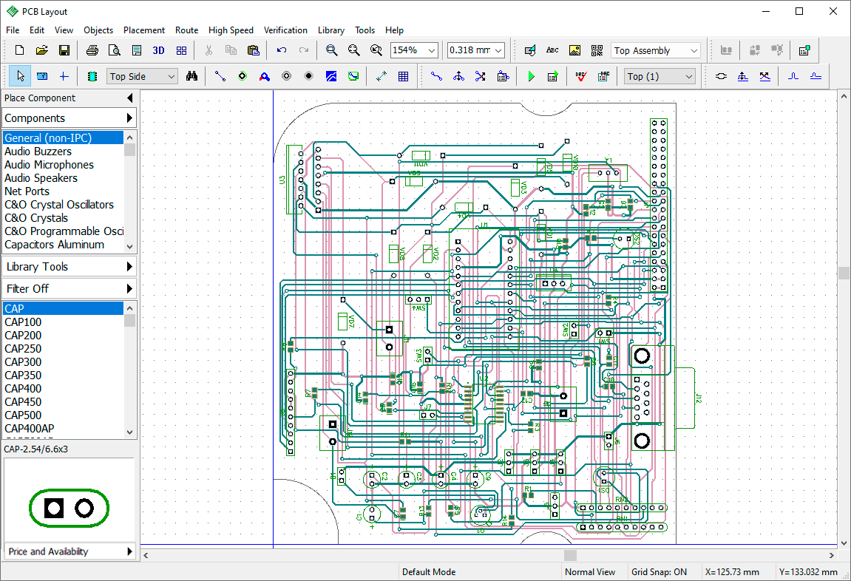Select the Net Ports library
The image size is (851, 581).
pos(63,191)
